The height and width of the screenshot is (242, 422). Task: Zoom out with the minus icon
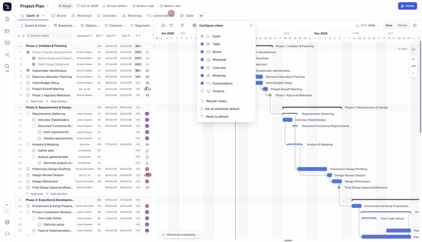(x=414, y=73)
